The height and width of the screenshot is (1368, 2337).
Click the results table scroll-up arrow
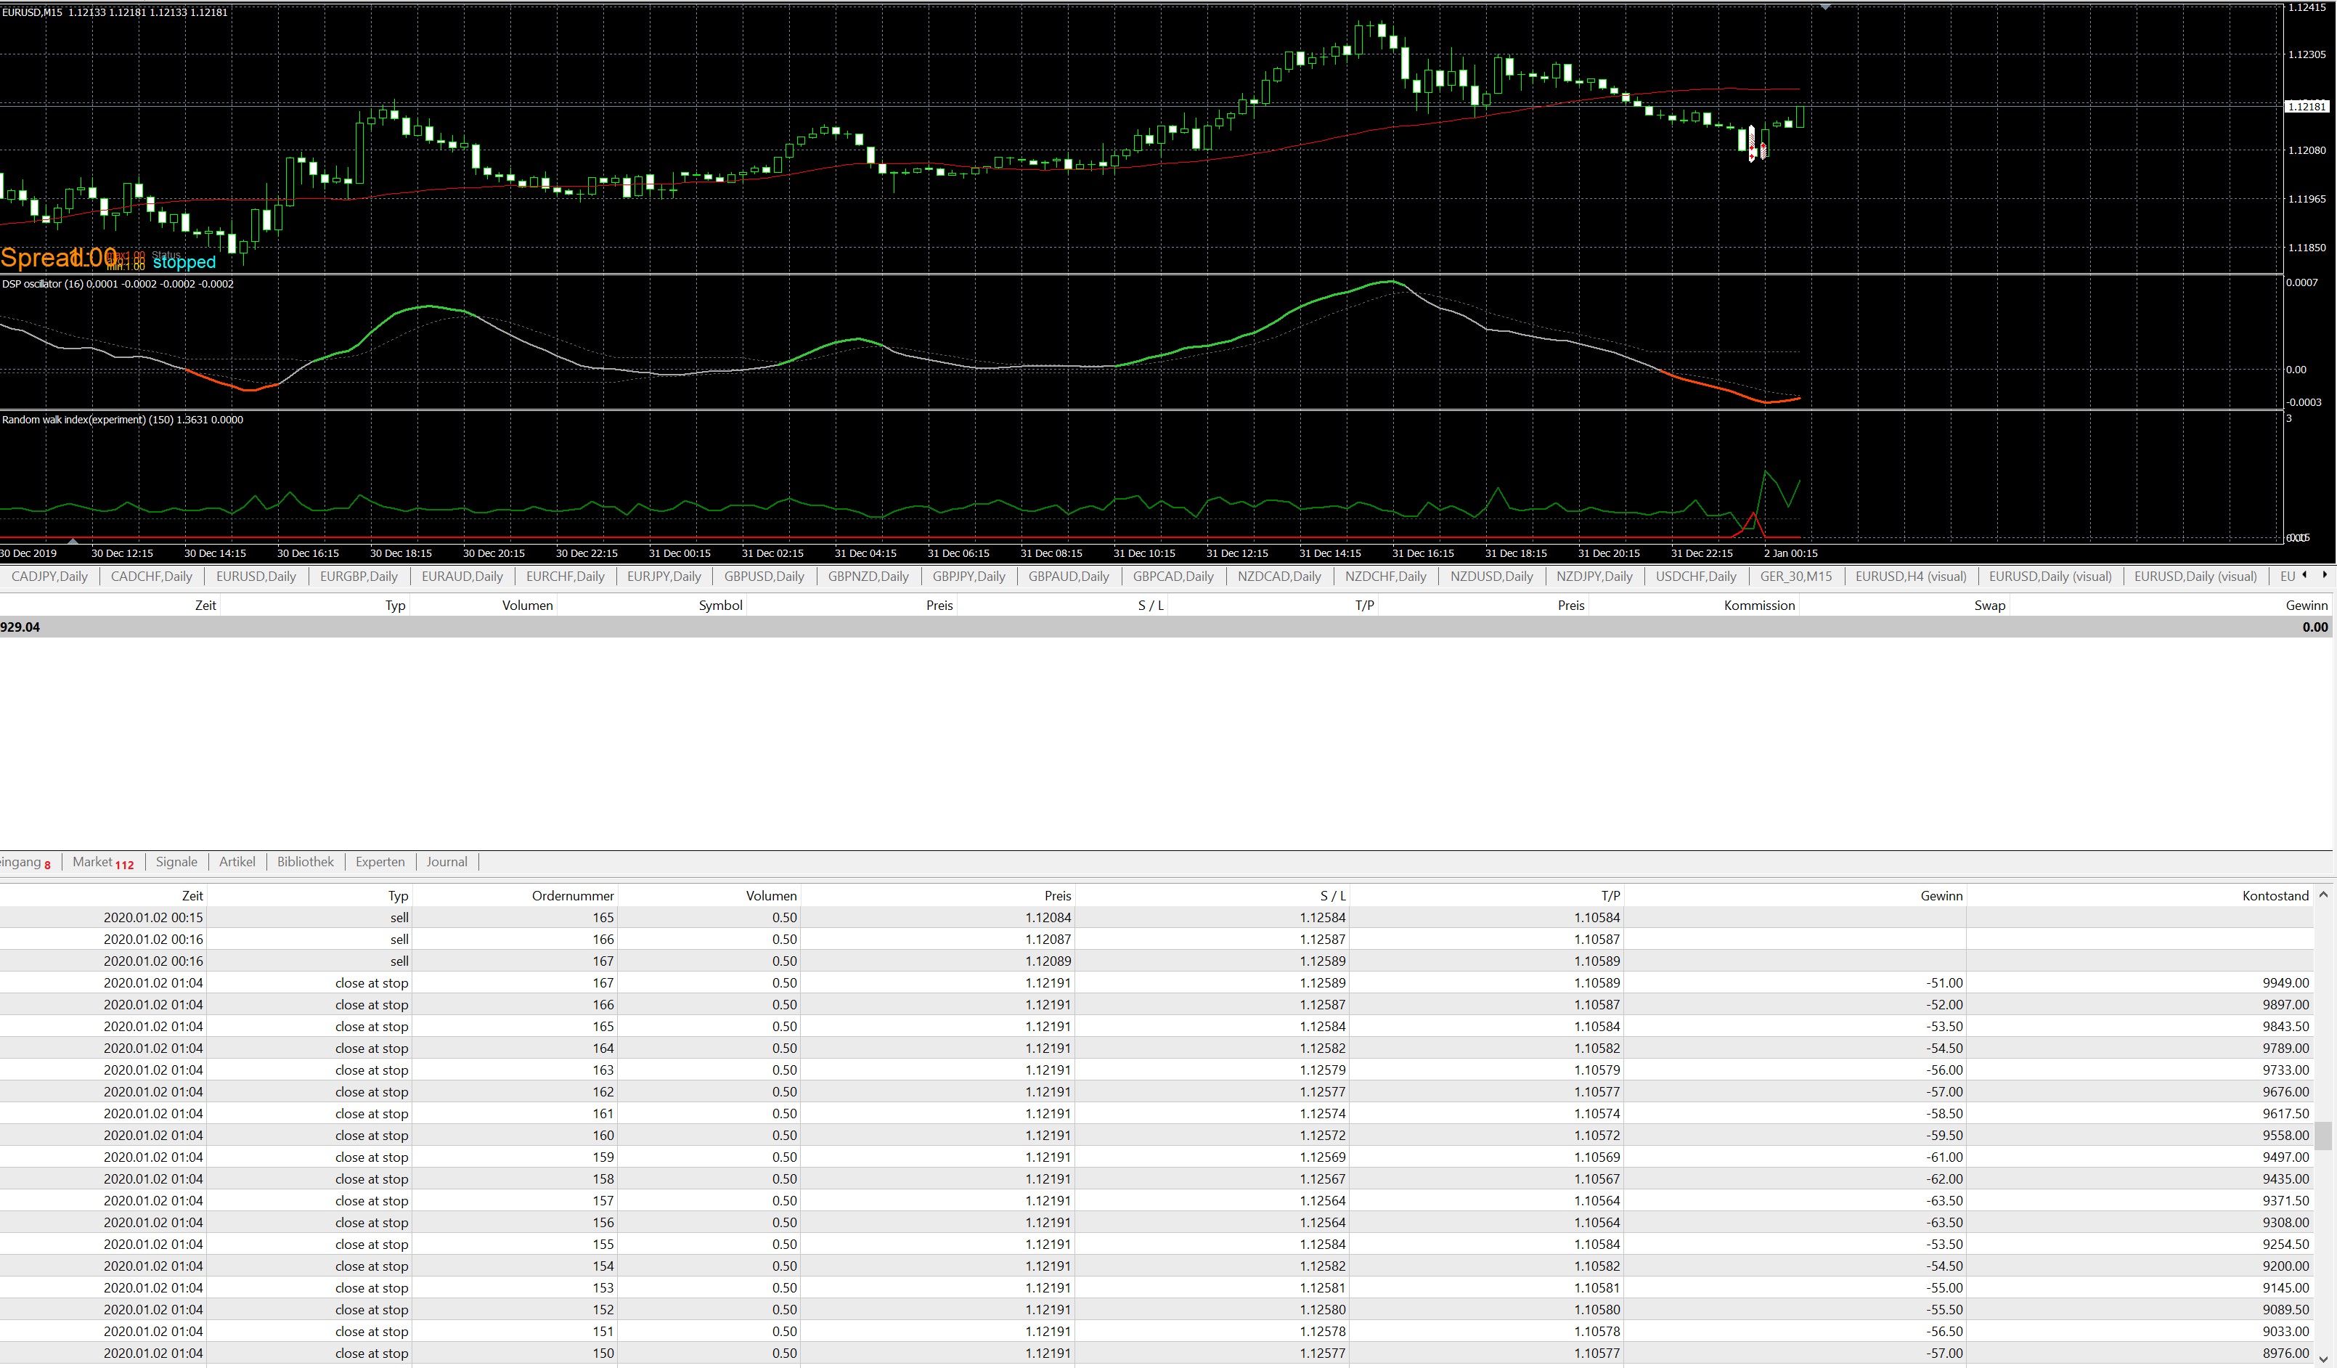click(2323, 895)
